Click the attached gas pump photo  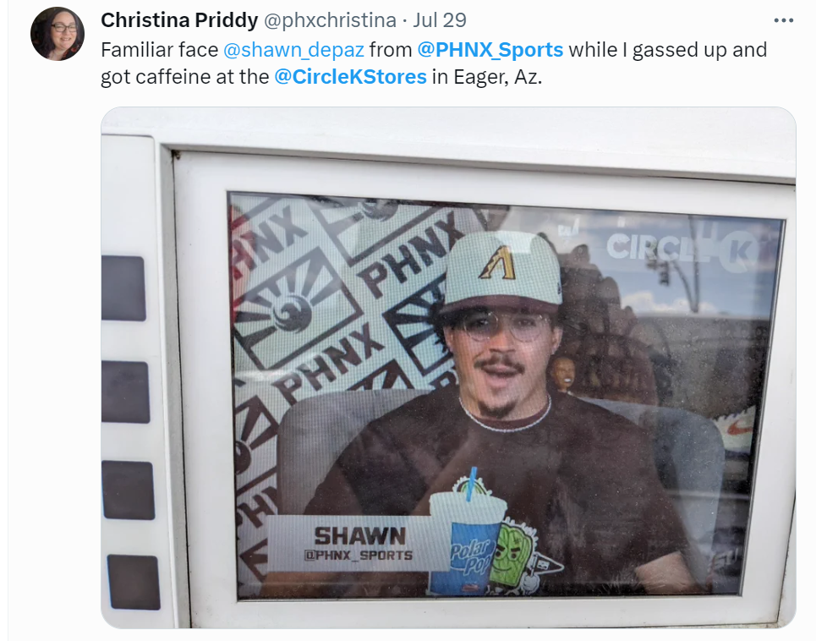448,367
